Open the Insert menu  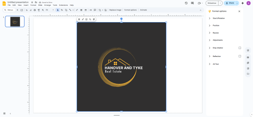(x=26, y=5)
